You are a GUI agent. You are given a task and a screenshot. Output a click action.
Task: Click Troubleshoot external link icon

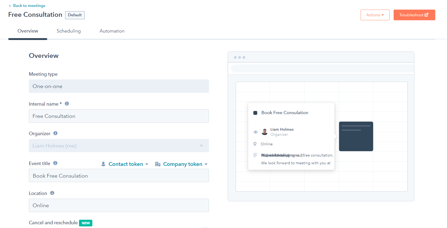426,15
